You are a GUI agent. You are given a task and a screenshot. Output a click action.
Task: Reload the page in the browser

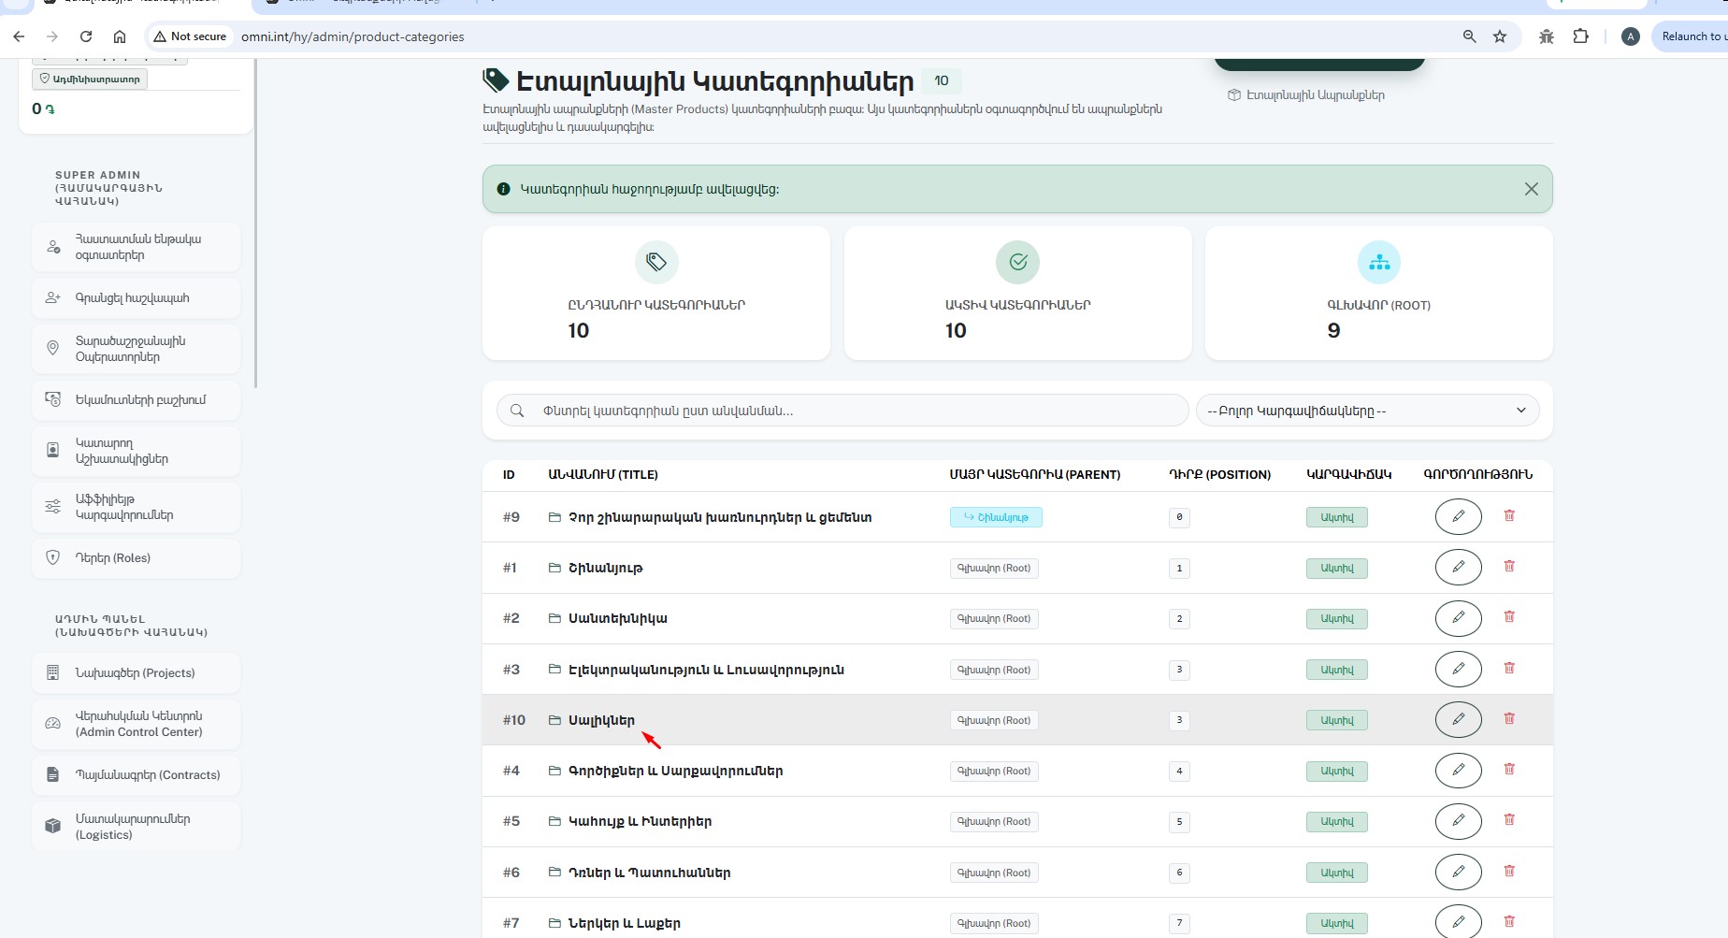86,36
